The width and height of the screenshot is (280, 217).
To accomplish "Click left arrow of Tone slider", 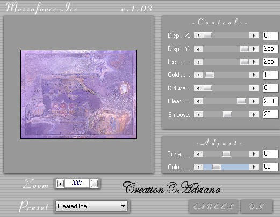I will pyautogui.click(x=198, y=154).
